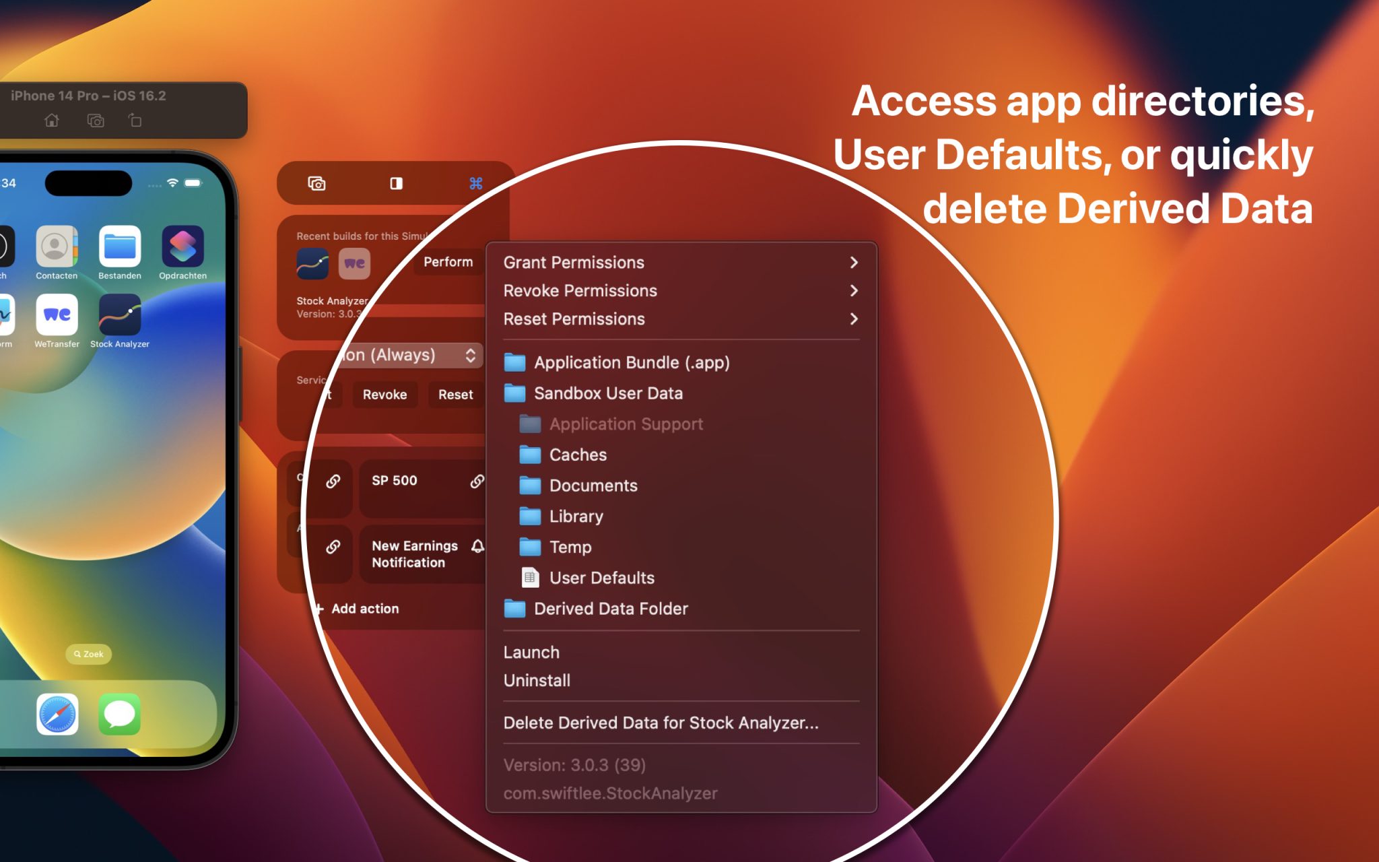Click link icon left of SP 500
Viewport: 1379px width, 862px height.
tap(333, 481)
